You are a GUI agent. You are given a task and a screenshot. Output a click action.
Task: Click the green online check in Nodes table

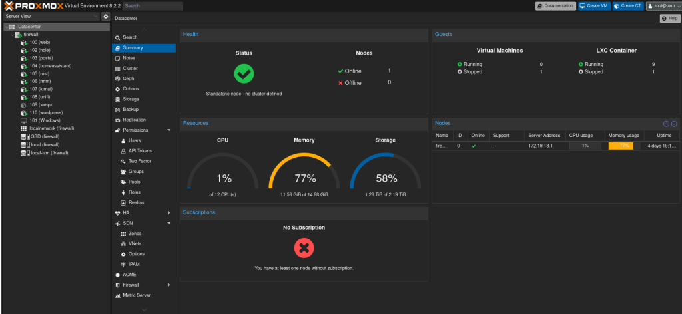click(x=474, y=146)
